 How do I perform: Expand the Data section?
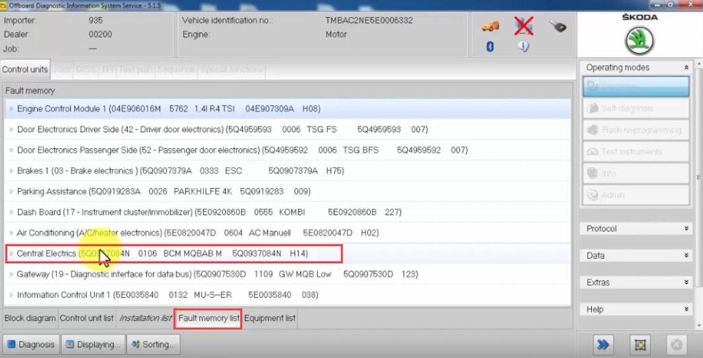(686, 255)
